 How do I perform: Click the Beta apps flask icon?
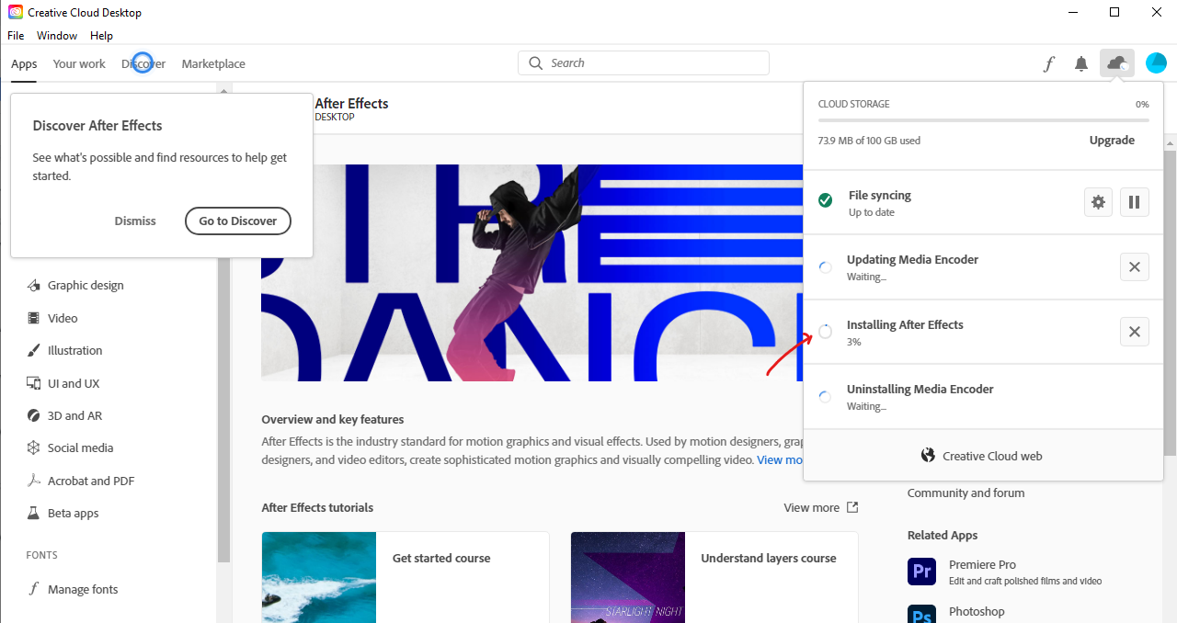coord(34,513)
